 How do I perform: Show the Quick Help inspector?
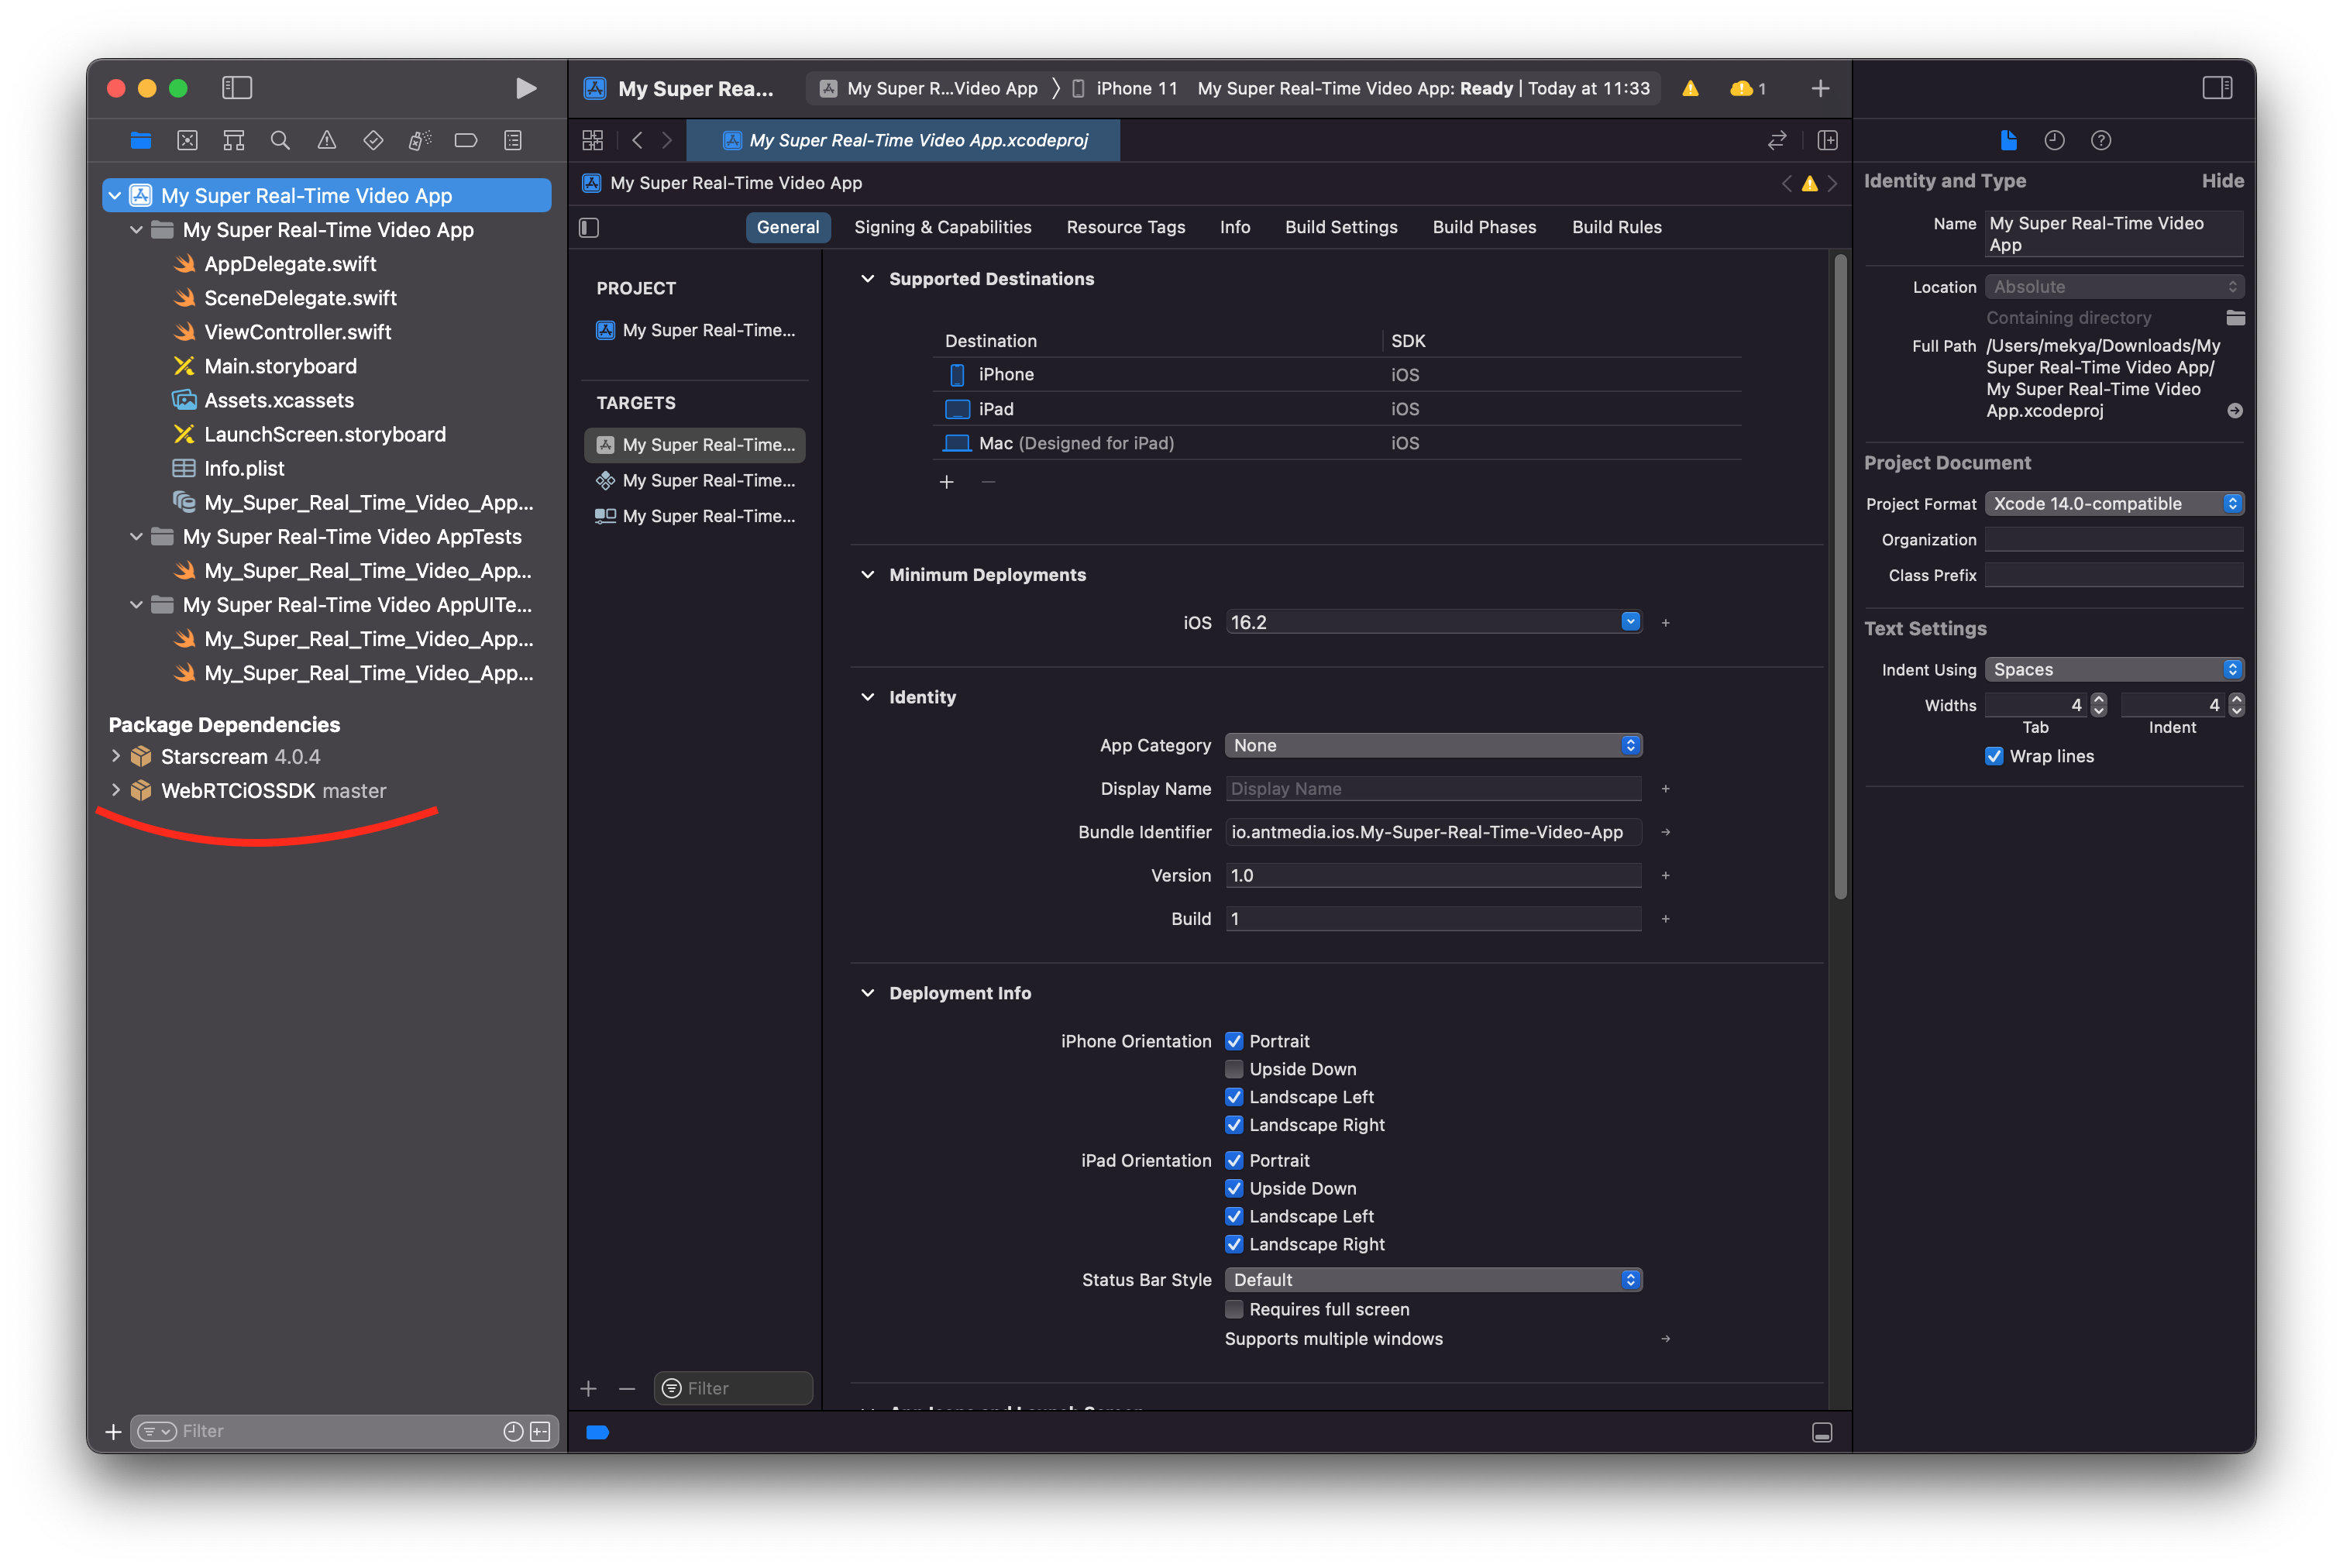click(2101, 140)
